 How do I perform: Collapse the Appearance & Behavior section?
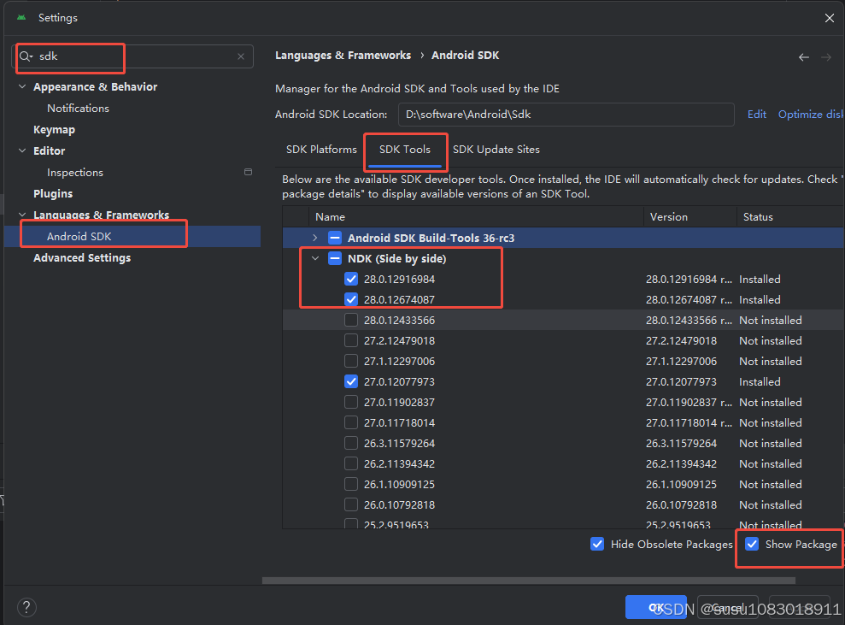pyautogui.click(x=21, y=86)
